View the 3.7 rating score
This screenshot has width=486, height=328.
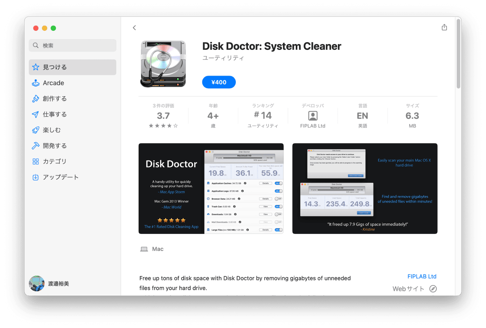163,116
